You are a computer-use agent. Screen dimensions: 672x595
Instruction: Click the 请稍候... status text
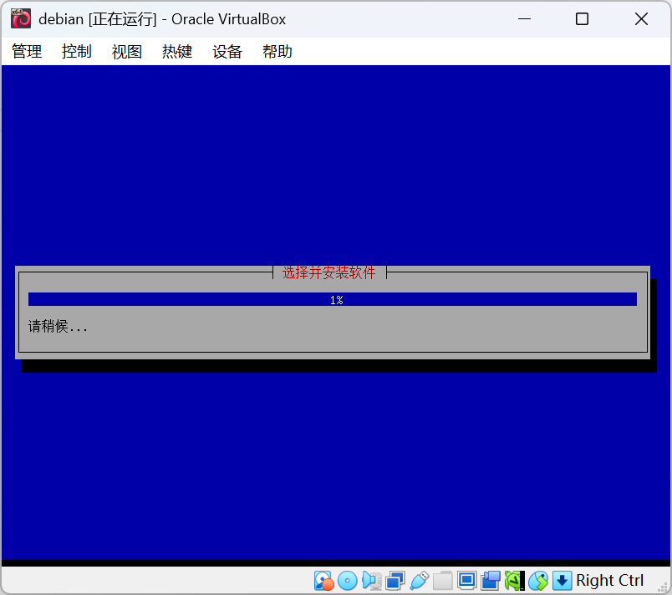tap(58, 327)
